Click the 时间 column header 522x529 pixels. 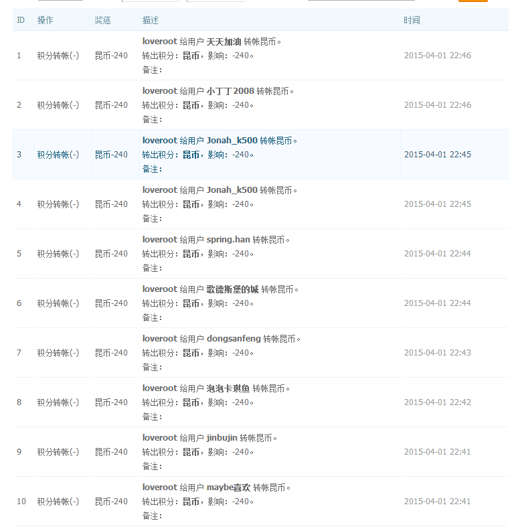[412, 20]
